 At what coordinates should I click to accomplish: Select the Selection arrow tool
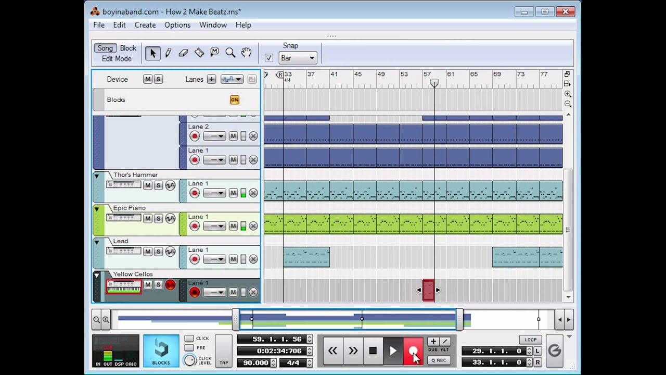coord(152,53)
